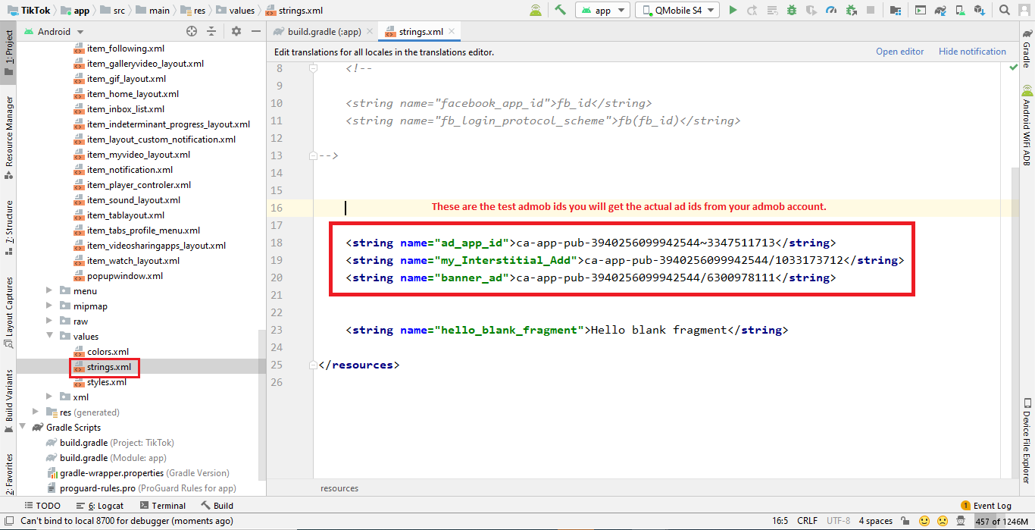Toggle the fold marker on line 25
The image size is (1035, 530).
tap(313, 365)
